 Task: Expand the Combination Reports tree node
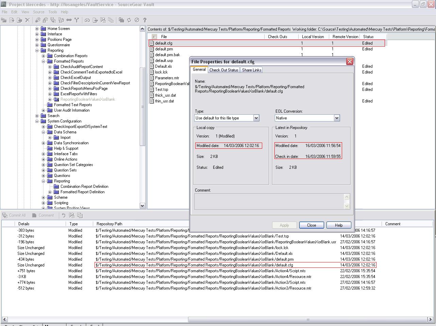click(x=43, y=56)
